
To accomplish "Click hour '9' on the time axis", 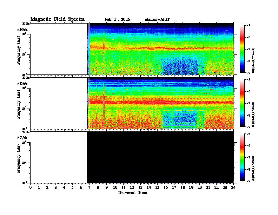I will (x=107, y=188).
